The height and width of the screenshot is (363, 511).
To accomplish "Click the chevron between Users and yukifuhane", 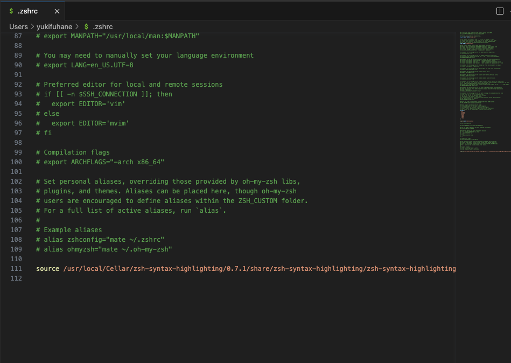I will point(32,26).
